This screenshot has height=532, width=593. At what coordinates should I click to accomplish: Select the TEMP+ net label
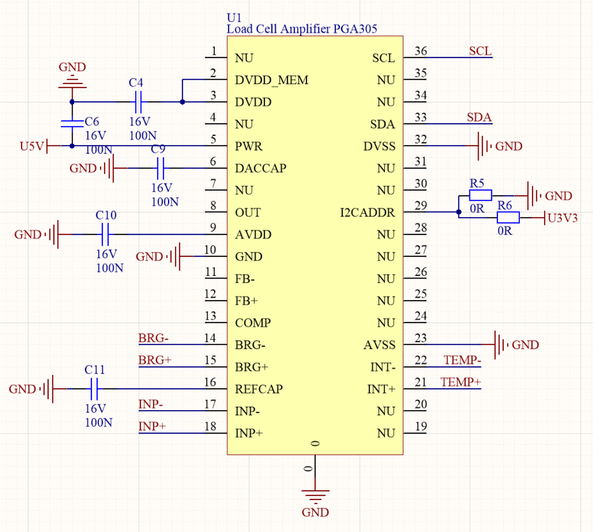click(461, 382)
